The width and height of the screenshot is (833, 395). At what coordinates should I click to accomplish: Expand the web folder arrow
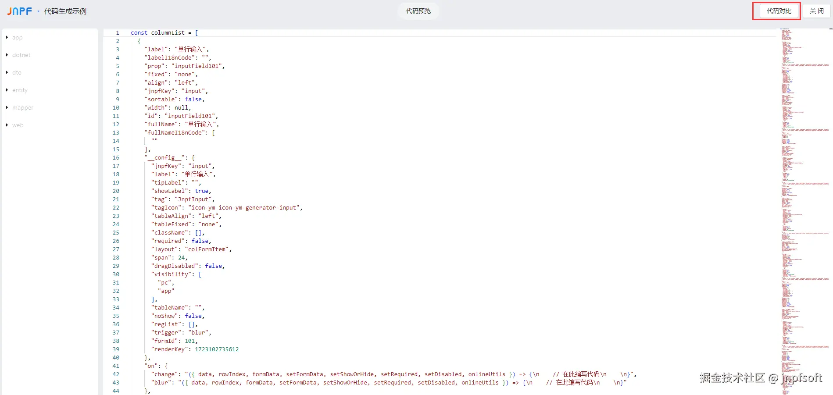click(x=7, y=125)
